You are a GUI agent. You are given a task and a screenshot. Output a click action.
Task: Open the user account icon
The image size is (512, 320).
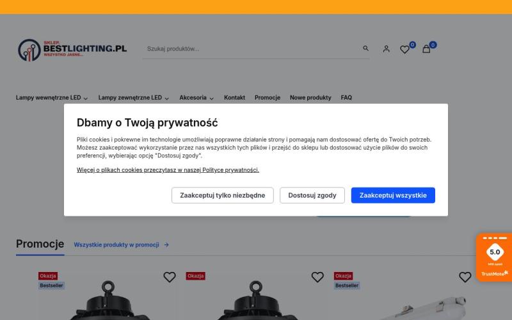(387, 49)
